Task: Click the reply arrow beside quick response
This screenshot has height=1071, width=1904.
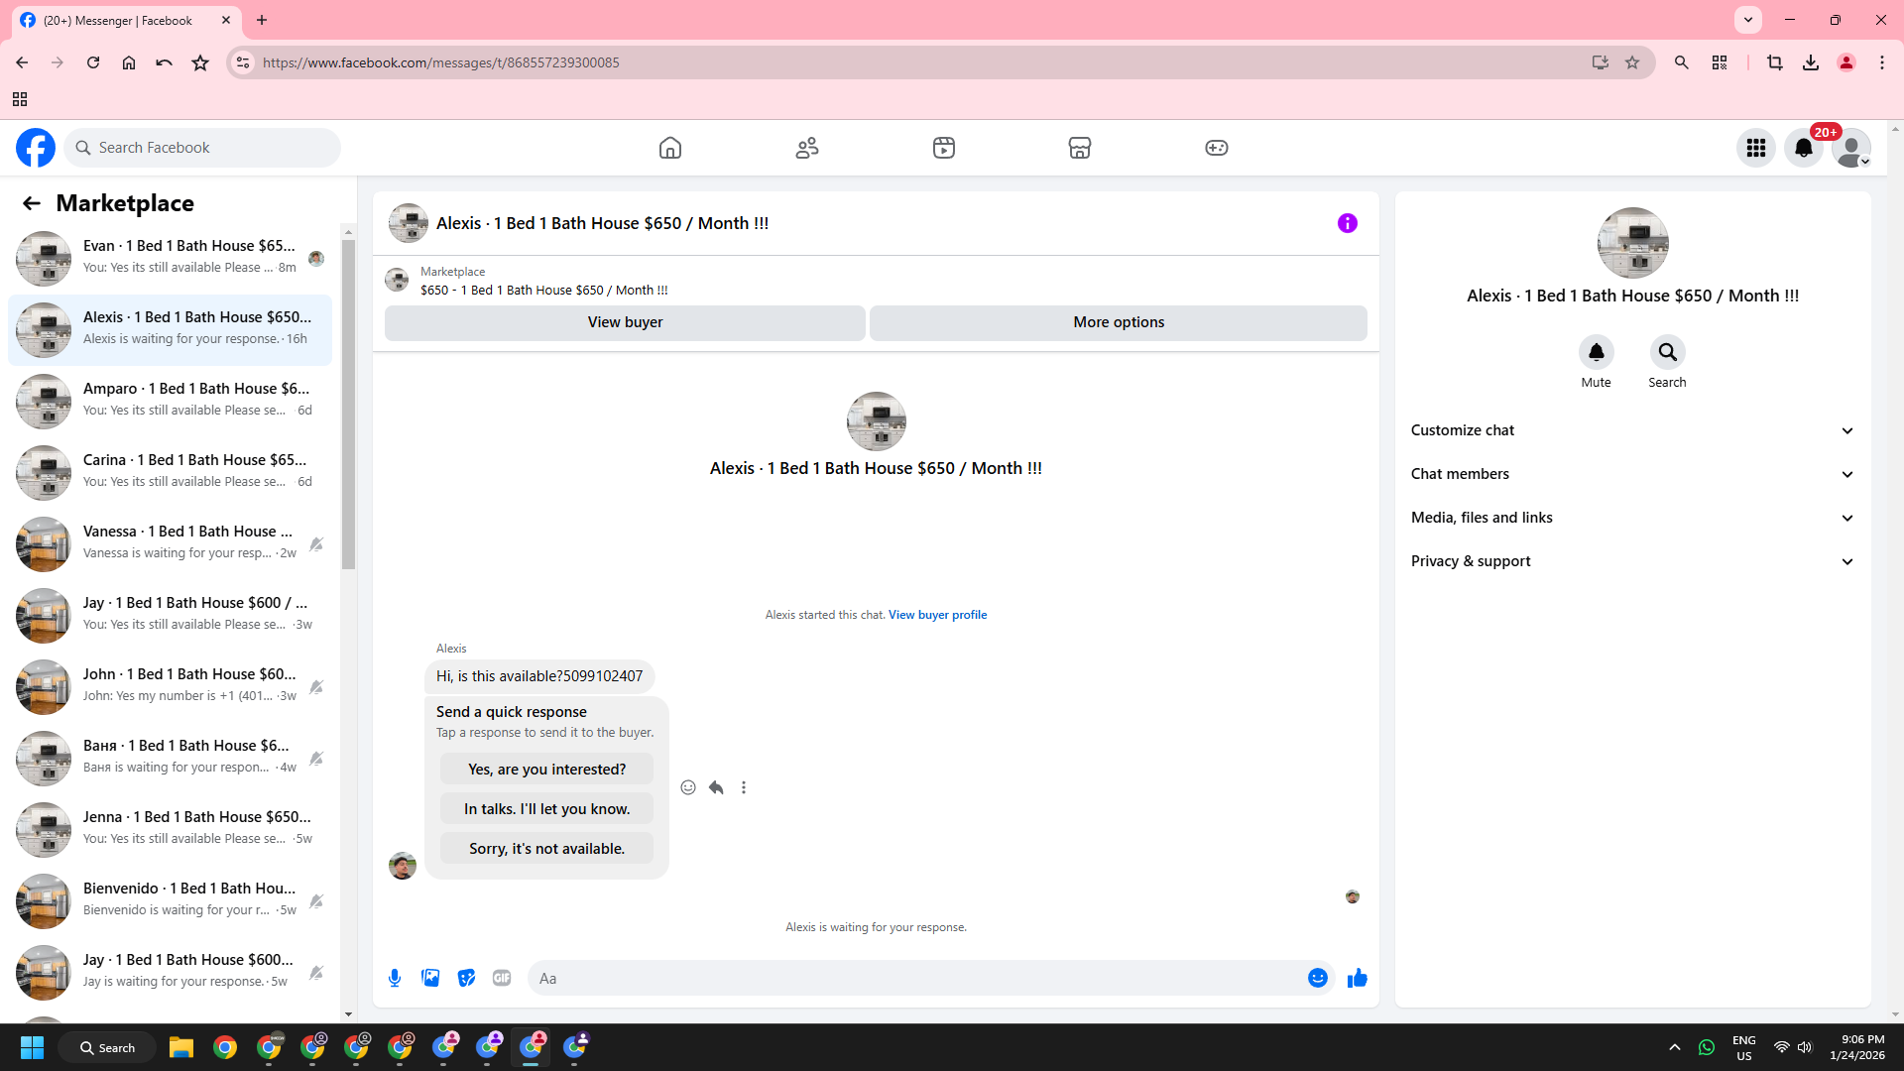Action: 716,787
